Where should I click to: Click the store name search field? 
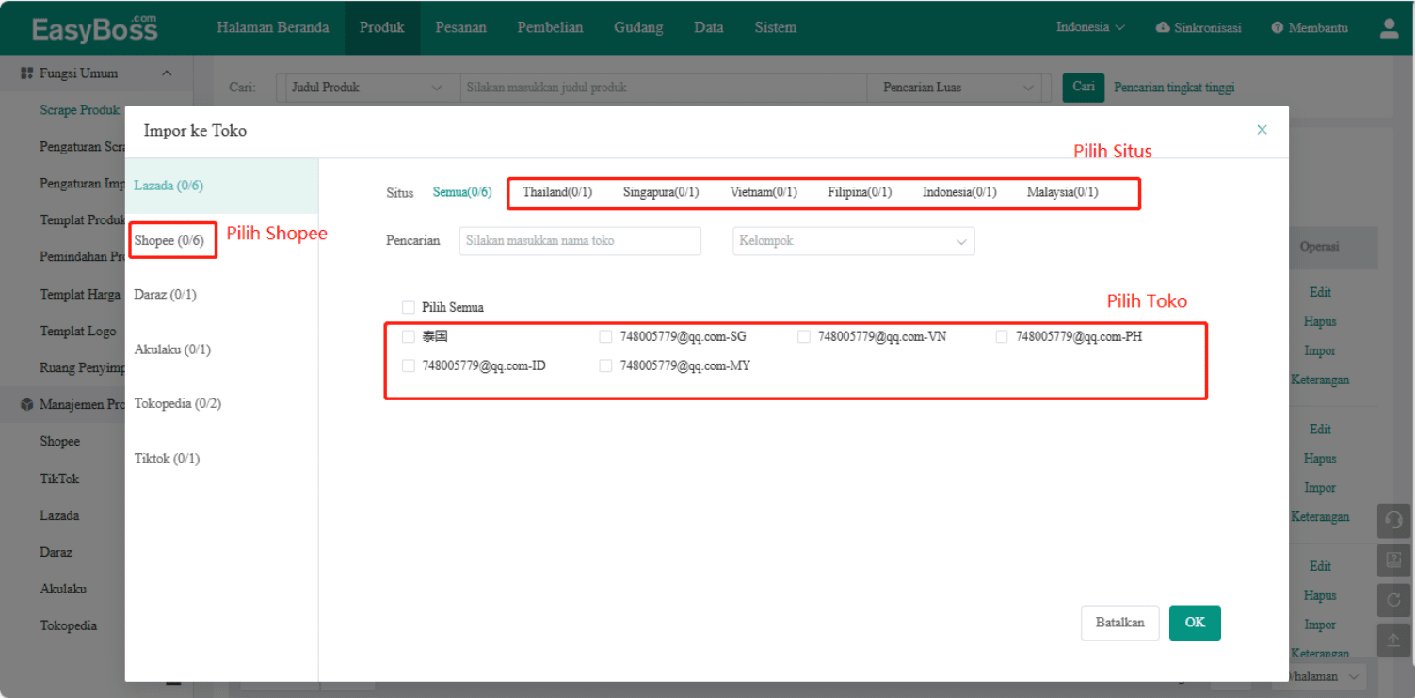point(580,241)
